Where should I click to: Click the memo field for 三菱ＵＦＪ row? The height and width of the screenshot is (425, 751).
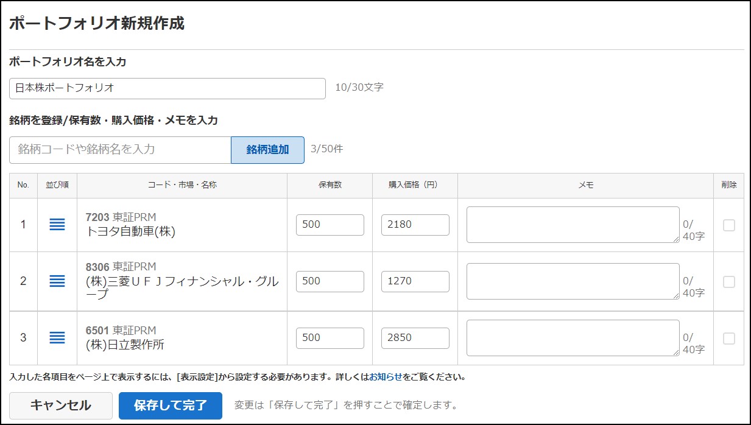click(x=573, y=281)
